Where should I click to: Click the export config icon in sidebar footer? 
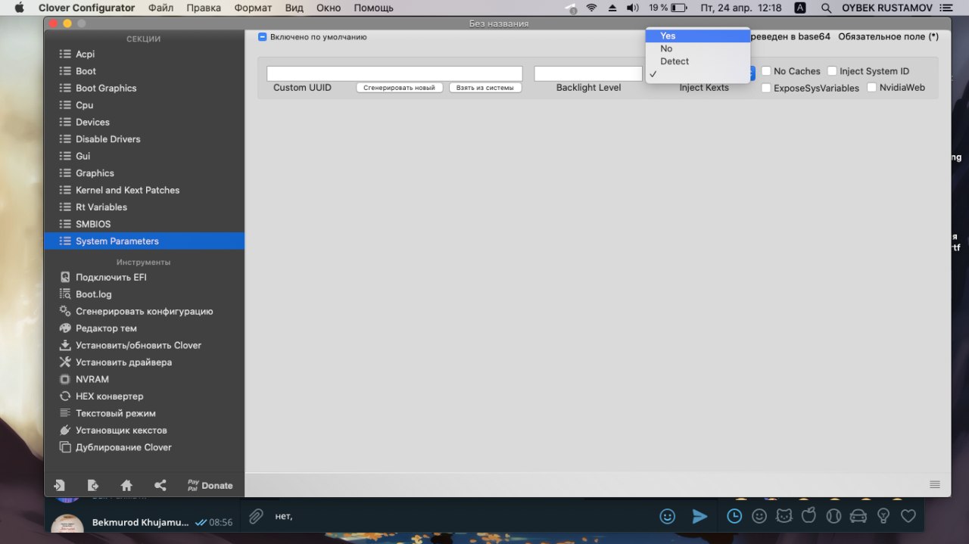pyautogui.click(x=93, y=486)
